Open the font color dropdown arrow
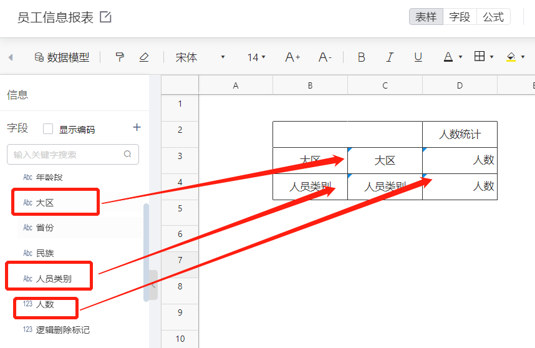The height and width of the screenshot is (348, 535). (460, 57)
